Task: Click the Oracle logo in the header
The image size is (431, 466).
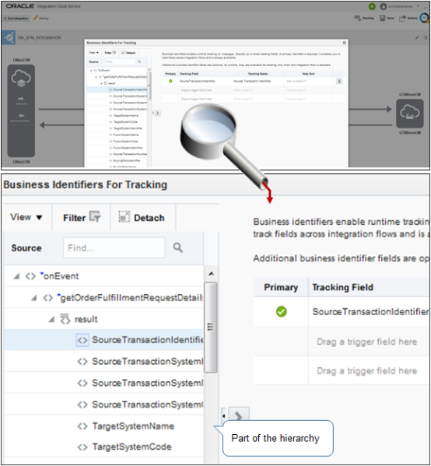Action: [x=20, y=6]
